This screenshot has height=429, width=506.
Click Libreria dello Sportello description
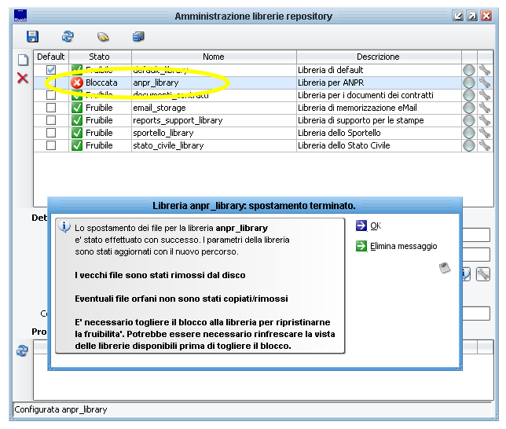(x=339, y=133)
